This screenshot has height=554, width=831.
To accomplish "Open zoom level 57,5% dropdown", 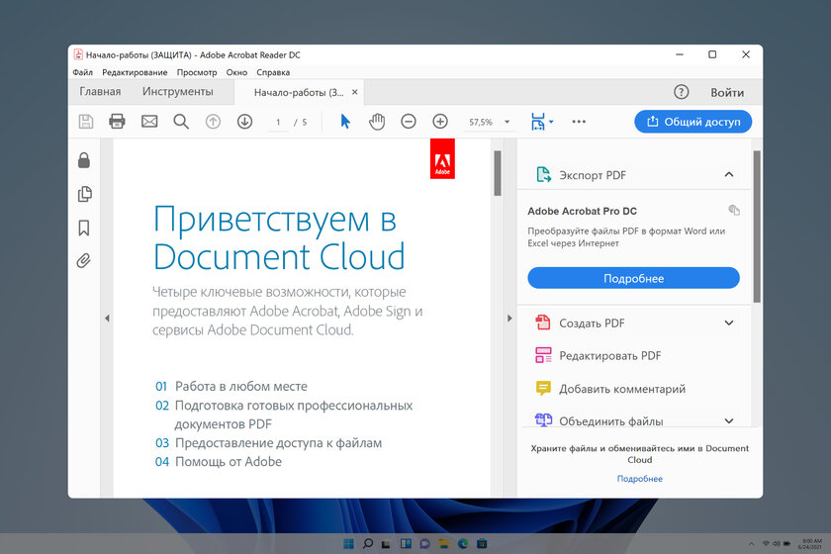I will click(x=507, y=122).
